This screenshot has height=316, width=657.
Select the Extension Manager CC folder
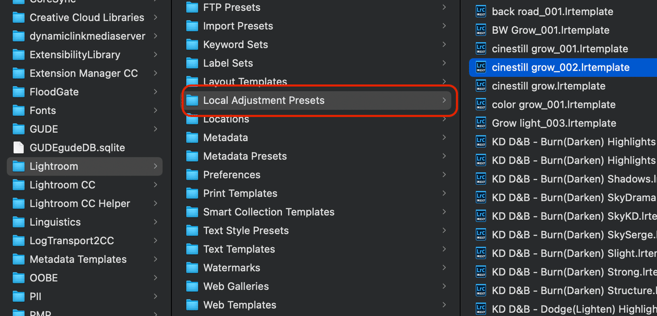point(83,73)
